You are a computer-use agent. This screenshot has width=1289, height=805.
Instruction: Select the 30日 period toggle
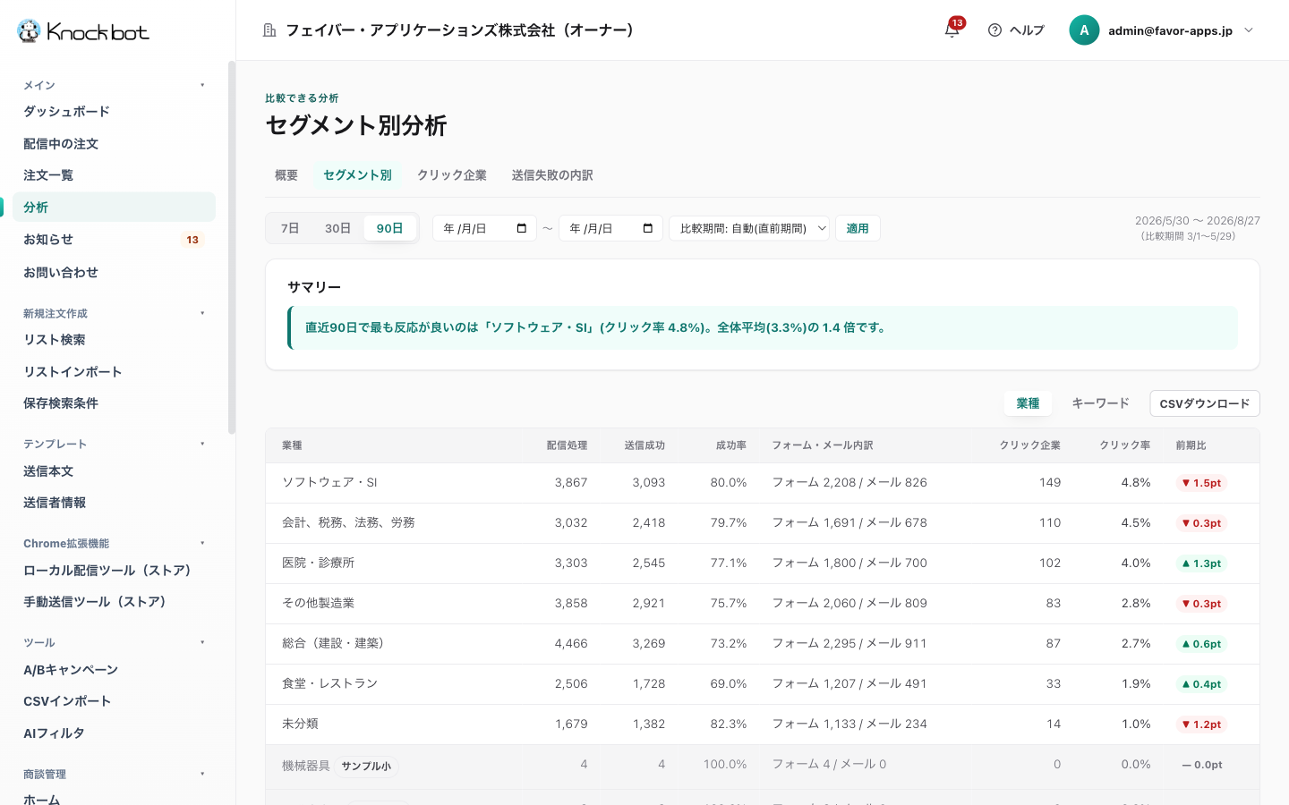pos(337,228)
